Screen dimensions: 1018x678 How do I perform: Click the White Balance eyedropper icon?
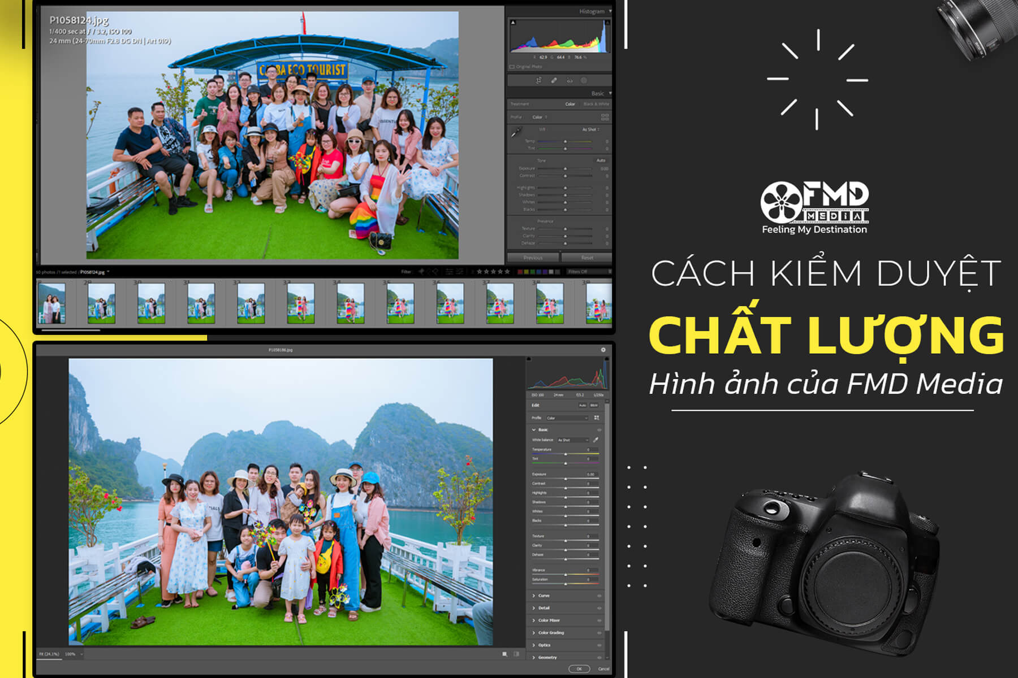tap(596, 440)
